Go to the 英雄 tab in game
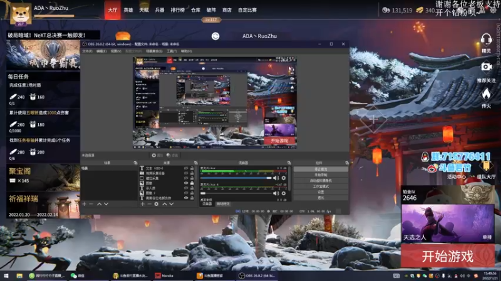The image size is (501, 281). 128,10
